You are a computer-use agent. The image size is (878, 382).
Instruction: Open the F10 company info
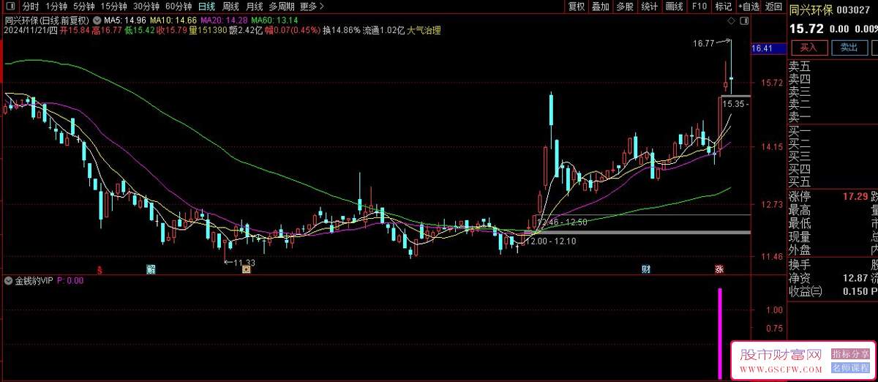(699, 7)
